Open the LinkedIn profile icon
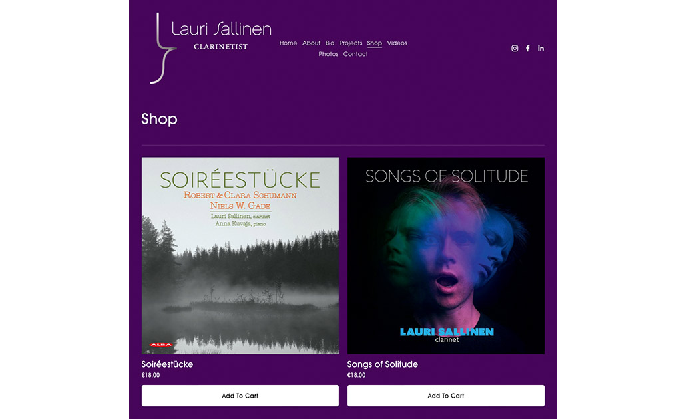This screenshot has height=419, width=687. 541,48
